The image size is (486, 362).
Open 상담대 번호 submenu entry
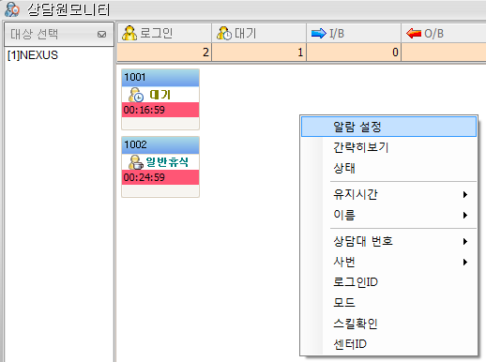tap(388, 241)
